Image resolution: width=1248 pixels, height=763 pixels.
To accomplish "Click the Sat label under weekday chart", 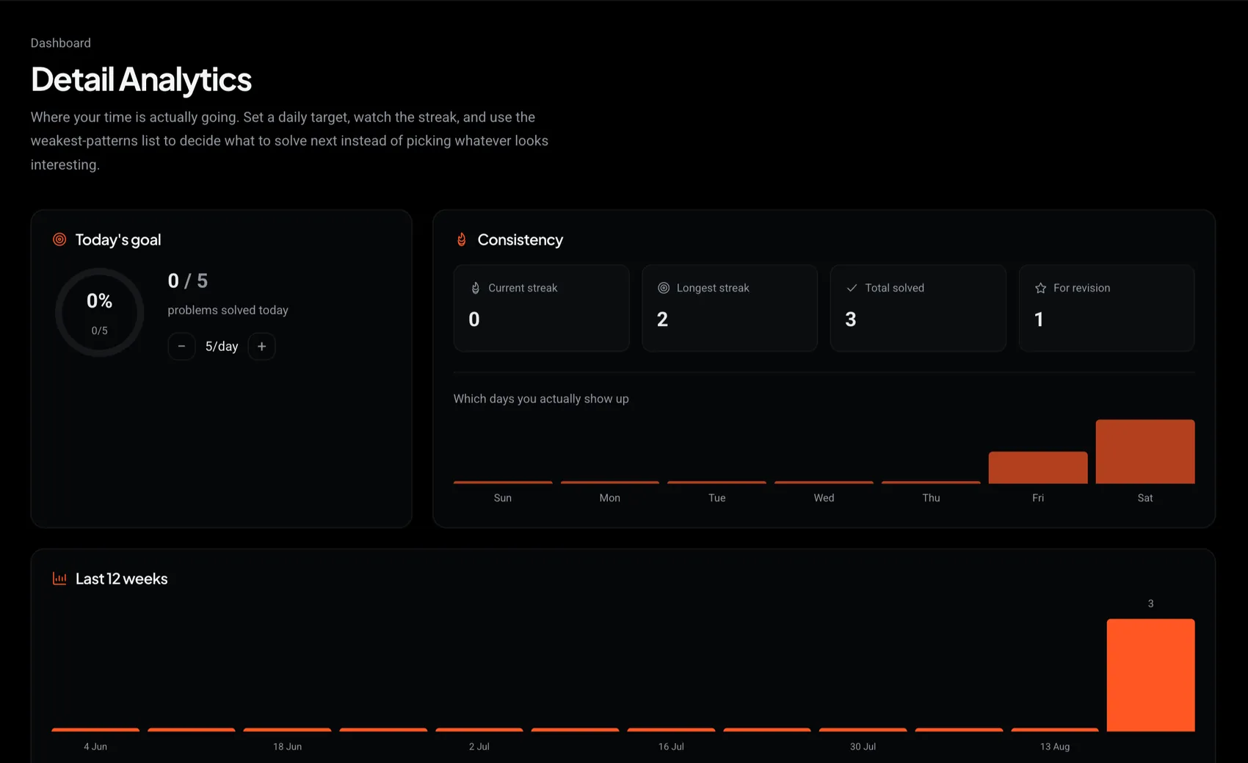I will [x=1145, y=498].
